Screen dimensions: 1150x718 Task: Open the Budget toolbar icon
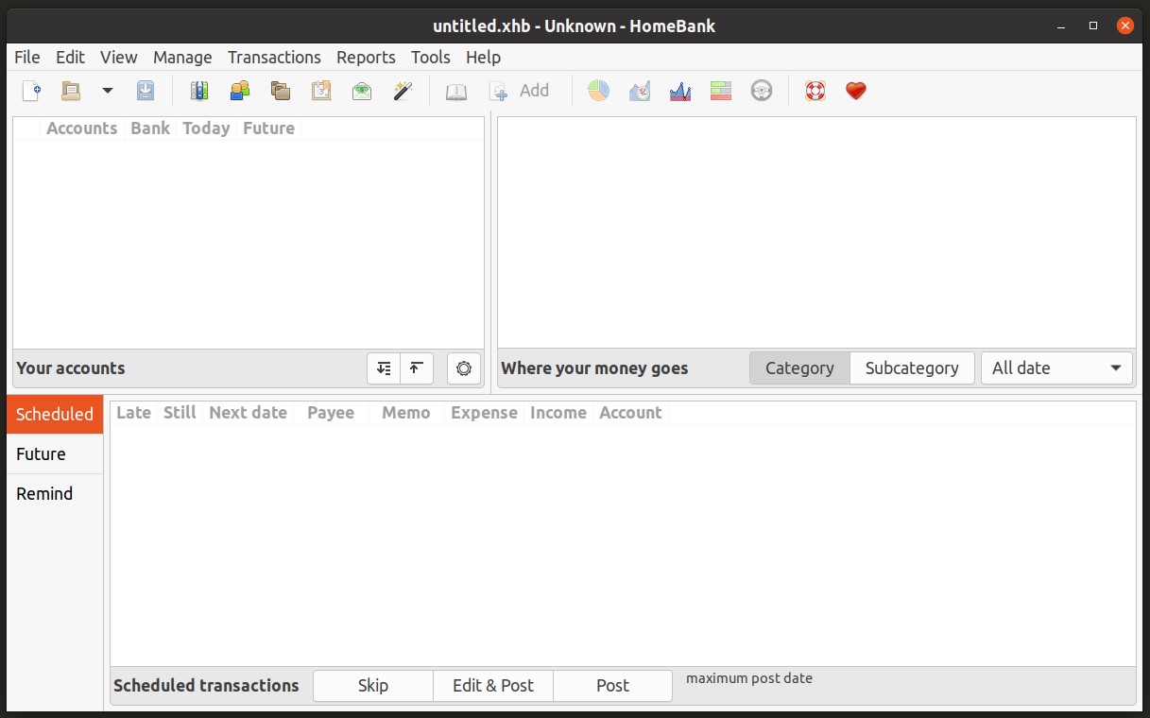(362, 91)
